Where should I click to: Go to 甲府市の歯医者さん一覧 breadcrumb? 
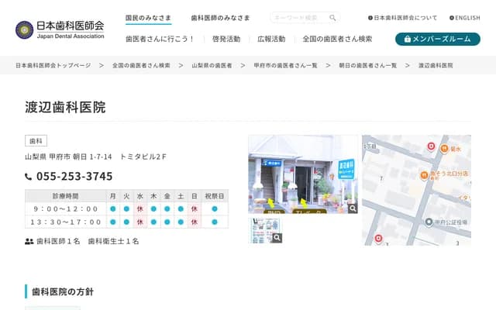coord(285,65)
